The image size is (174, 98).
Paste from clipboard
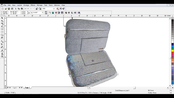[22, 9]
